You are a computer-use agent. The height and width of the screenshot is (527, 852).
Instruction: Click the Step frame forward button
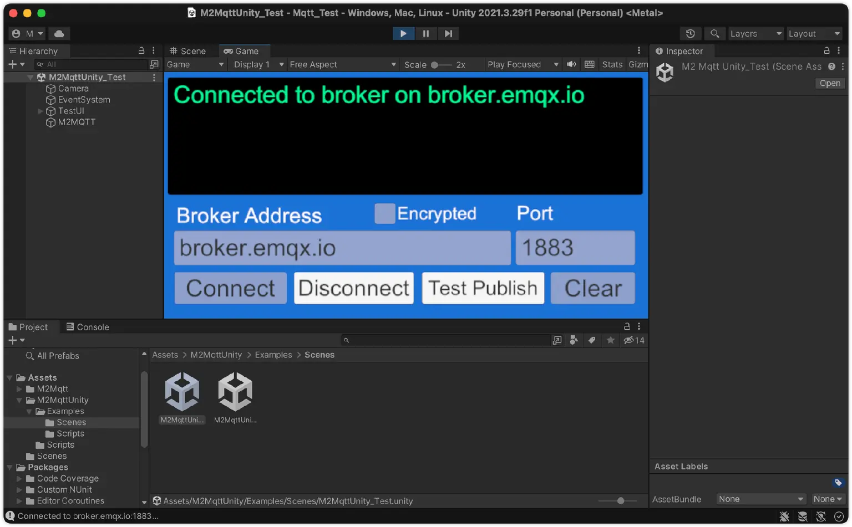click(448, 34)
